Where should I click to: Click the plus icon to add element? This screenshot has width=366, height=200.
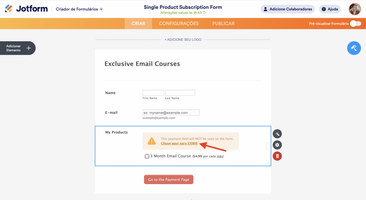pos(29,48)
